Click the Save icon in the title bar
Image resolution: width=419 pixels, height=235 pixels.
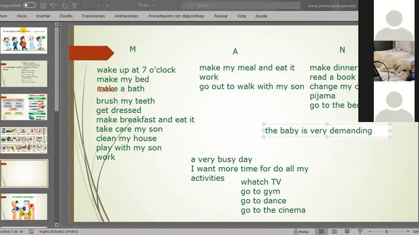click(43, 6)
